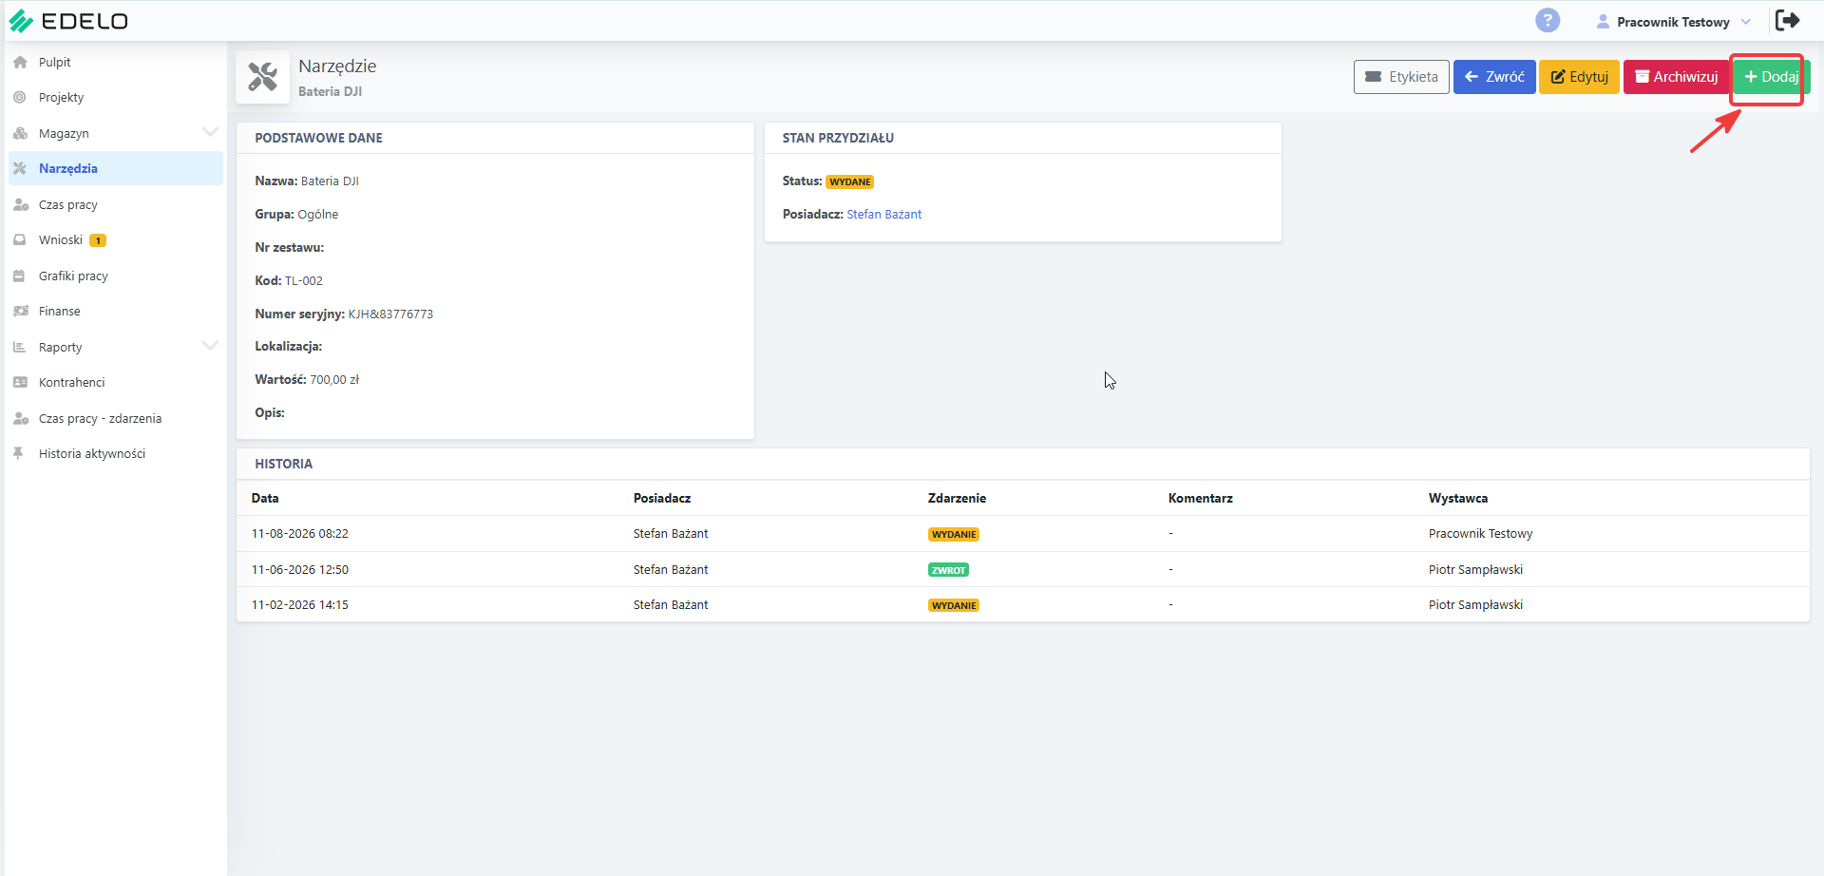
Task: Click the Pulpit home icon
Action: 20,62
